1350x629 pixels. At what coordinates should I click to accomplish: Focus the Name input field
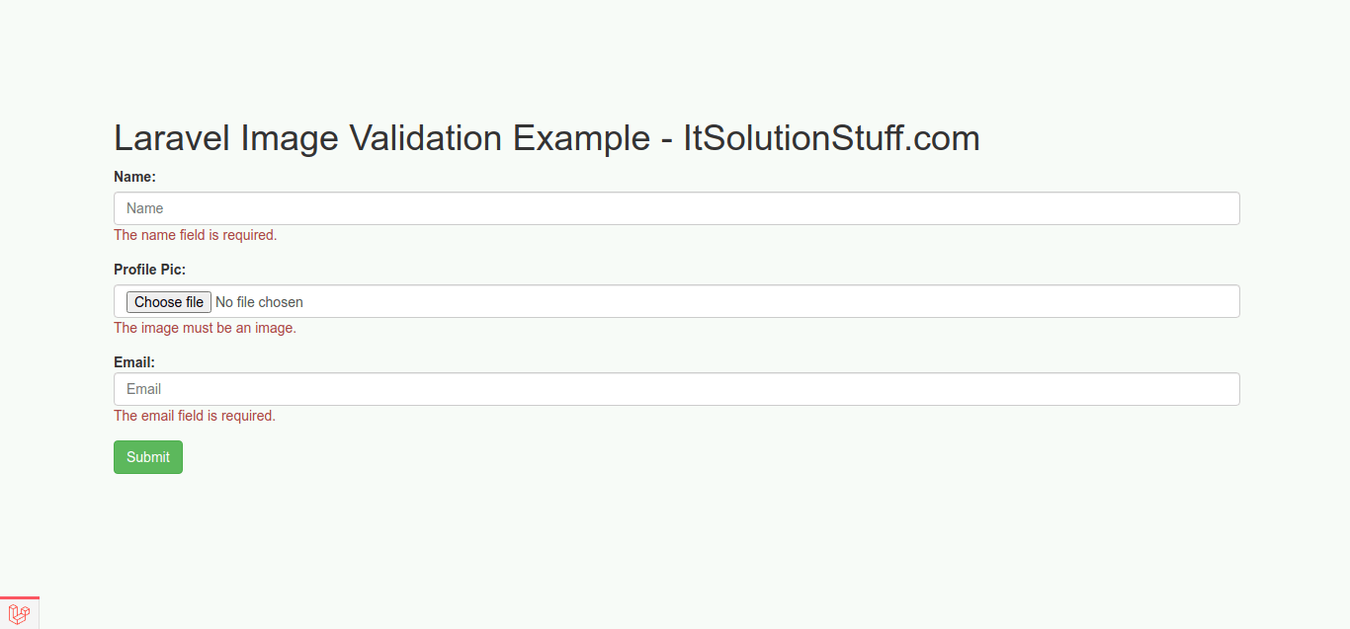click(x=676, y=208)
